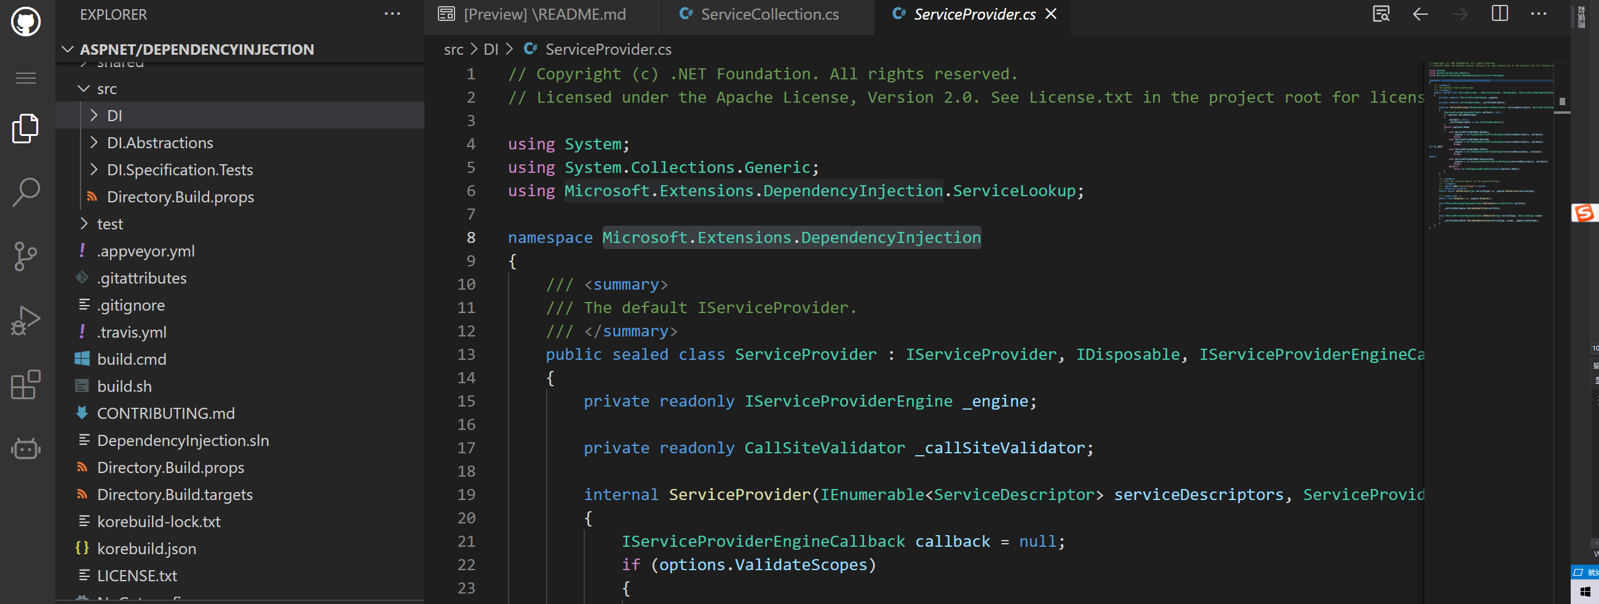Click line number 13 in gutter
Screen dimensions: 1599x604
pos(466,354)
